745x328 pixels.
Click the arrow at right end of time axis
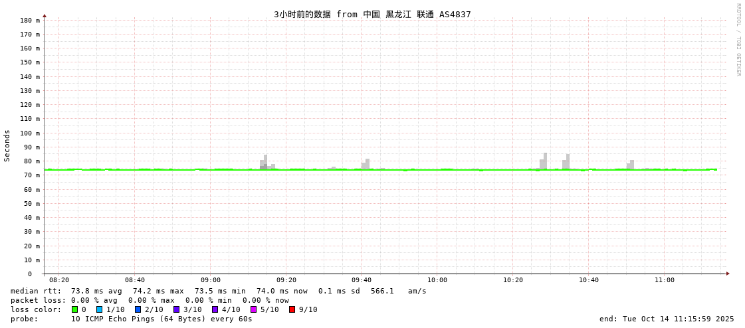(x=728, y=274)
